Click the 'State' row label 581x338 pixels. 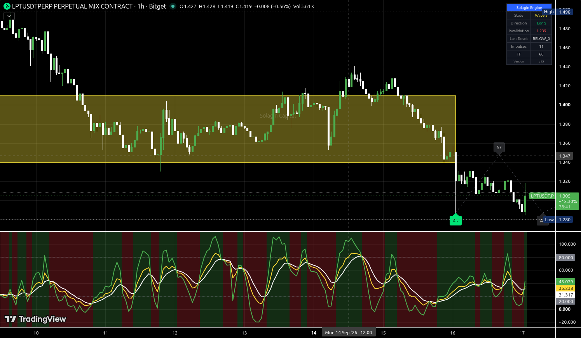(519, 16)
